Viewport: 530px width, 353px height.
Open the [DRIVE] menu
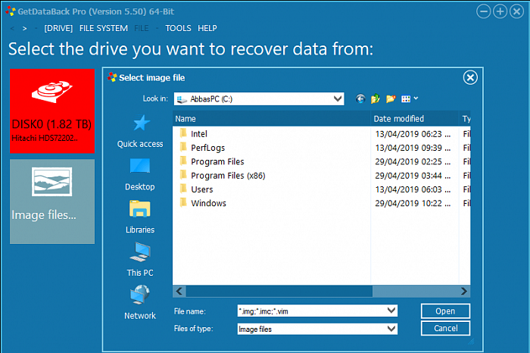click(x=58, y=28)
